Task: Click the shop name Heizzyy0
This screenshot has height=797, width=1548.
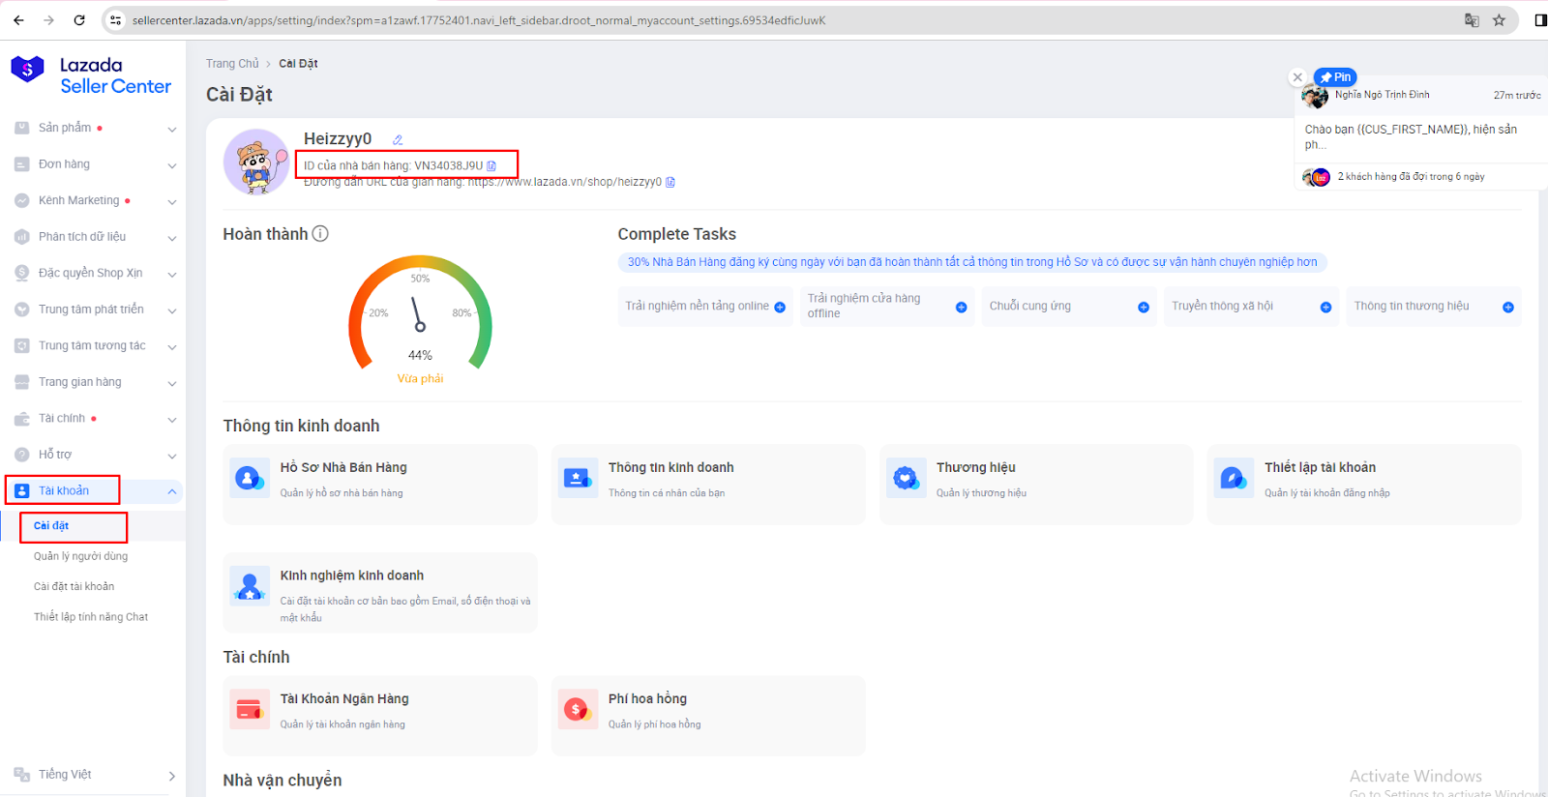Action: [x=338, y=139]
